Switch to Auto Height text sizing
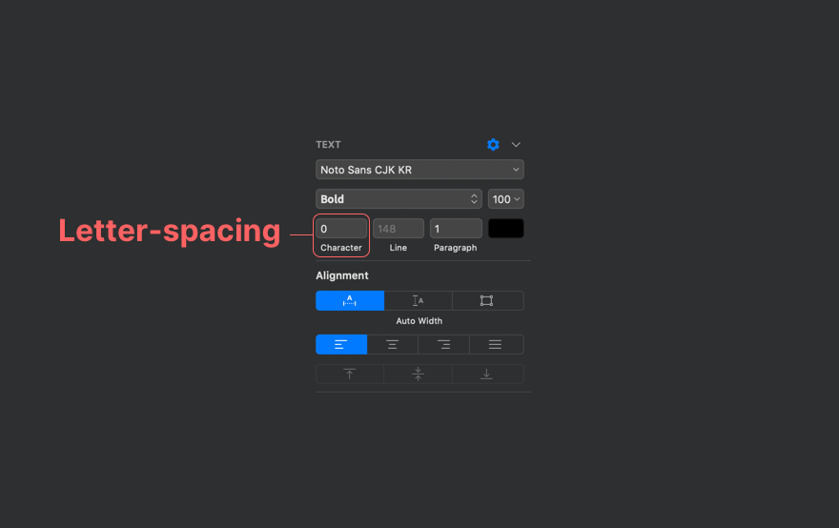 point(418,300)
